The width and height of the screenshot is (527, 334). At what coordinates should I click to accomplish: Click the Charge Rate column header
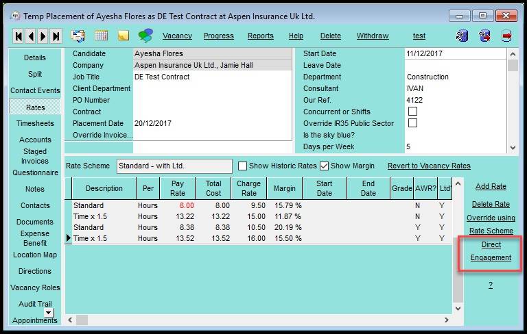coord(248,188)
